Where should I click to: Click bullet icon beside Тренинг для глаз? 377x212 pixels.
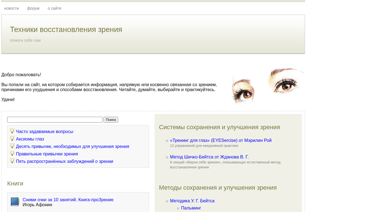click(x=167, y=141)
